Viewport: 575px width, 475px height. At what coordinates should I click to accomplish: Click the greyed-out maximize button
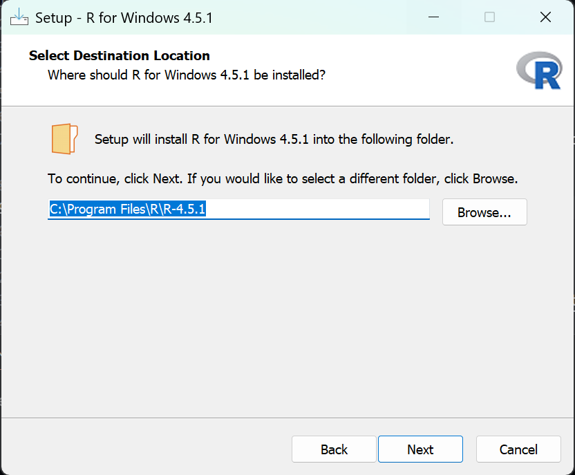pyautogui.click(x=489, y=17)
